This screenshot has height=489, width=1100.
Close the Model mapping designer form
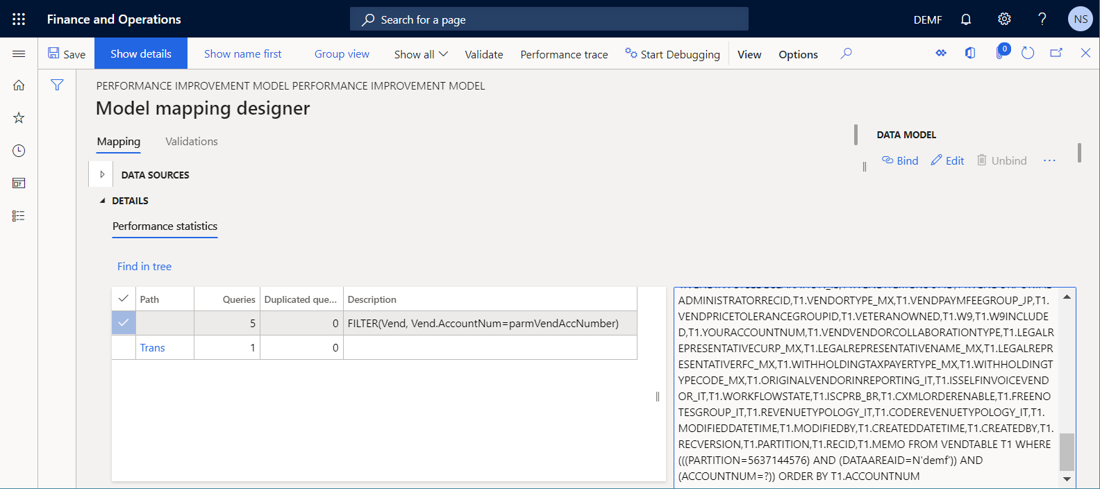click(1085, 53)
